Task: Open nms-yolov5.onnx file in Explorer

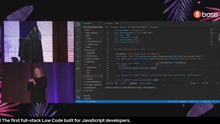Action: [94, 41]
